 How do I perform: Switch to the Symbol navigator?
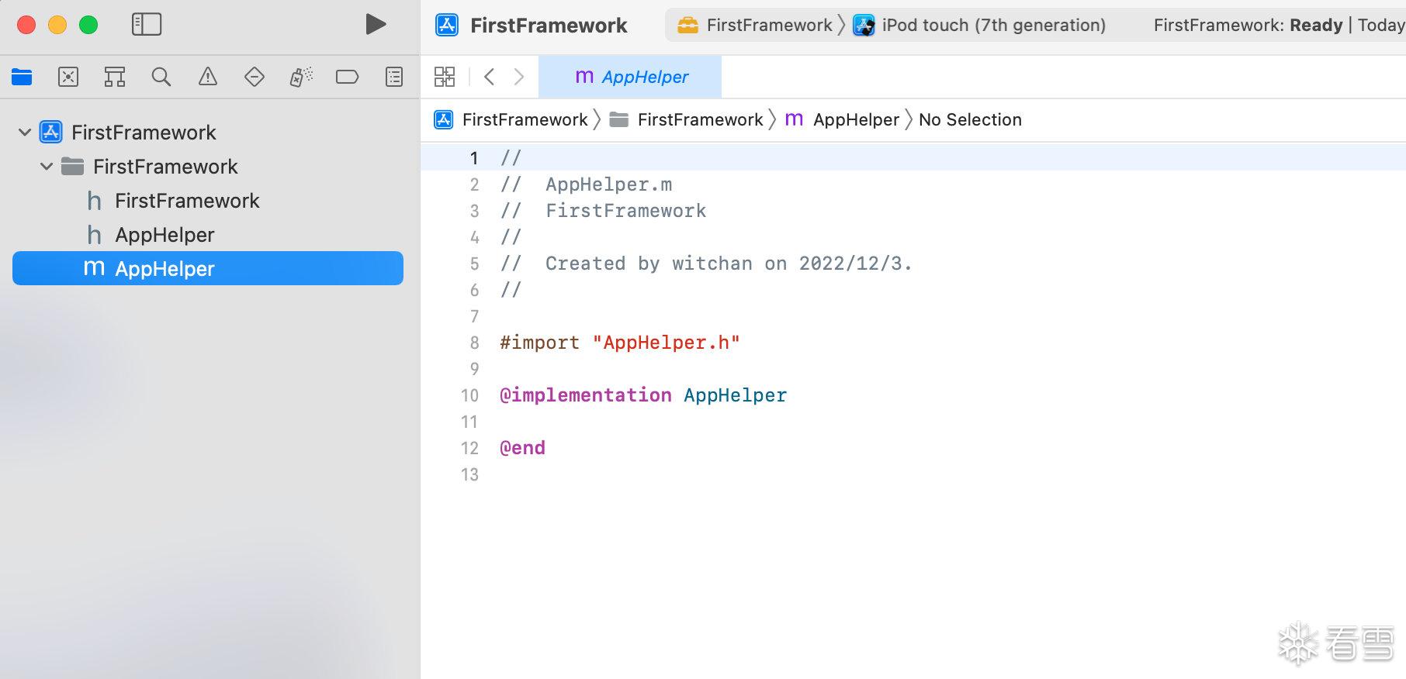click(x=115, y=77)
